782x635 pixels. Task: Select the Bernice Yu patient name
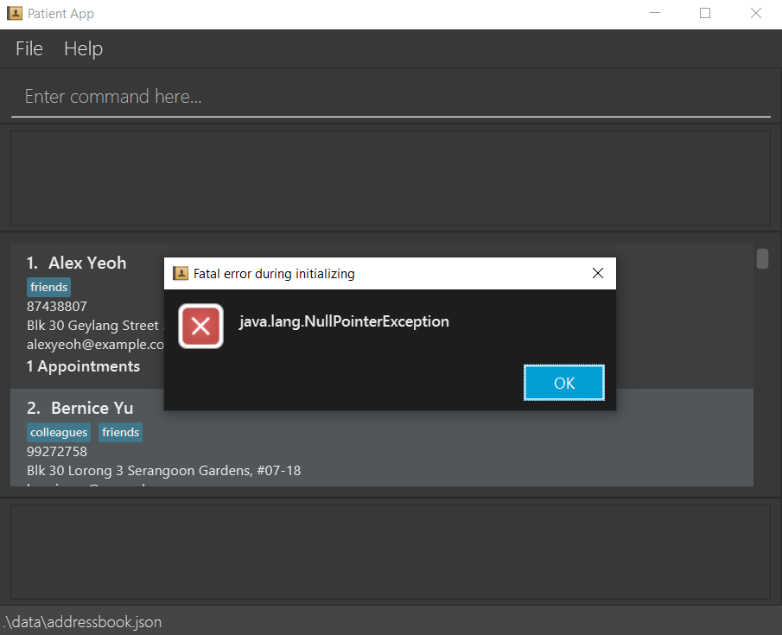click(x=92, y=408)
